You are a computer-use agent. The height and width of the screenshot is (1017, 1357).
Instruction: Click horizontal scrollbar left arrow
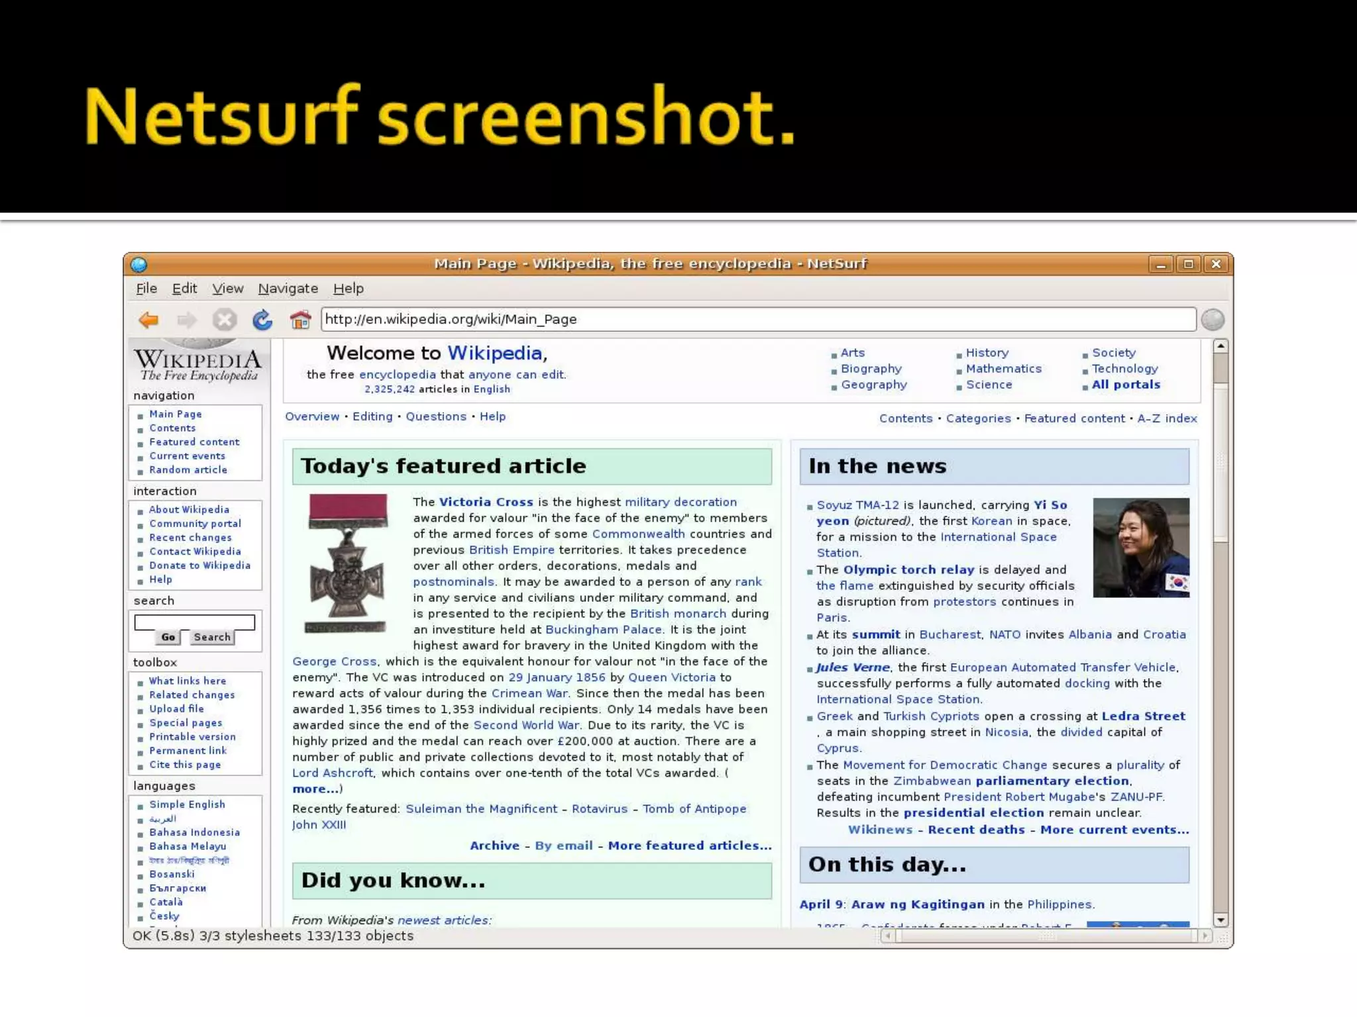coord(888,936)
